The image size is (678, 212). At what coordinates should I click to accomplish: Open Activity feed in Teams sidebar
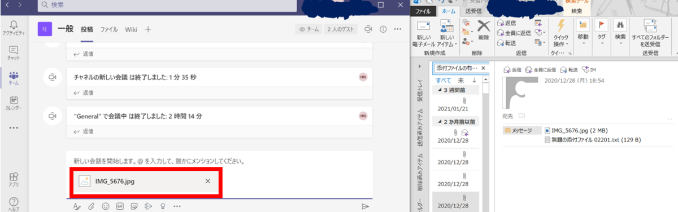pyautogui.click(x=14, y=27)
